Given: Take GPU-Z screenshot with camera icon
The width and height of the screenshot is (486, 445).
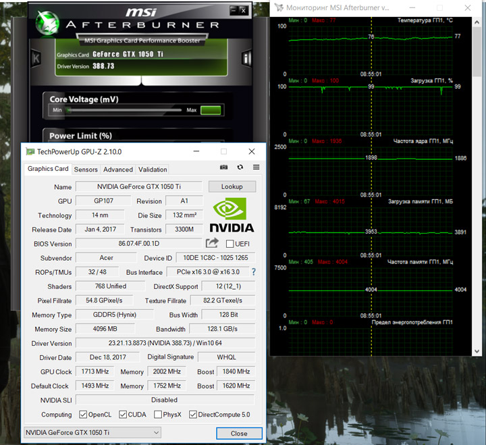Looking at the screenshot, I should point(223,167).
